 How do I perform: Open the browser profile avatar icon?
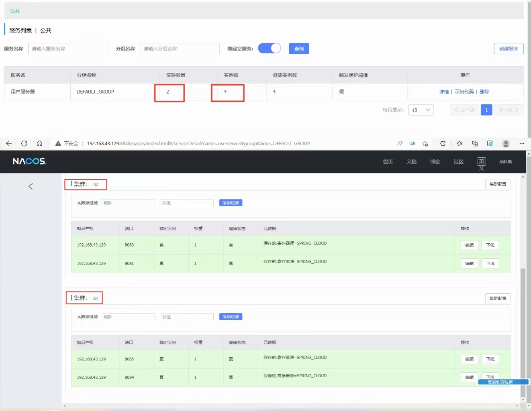(506, 143)
